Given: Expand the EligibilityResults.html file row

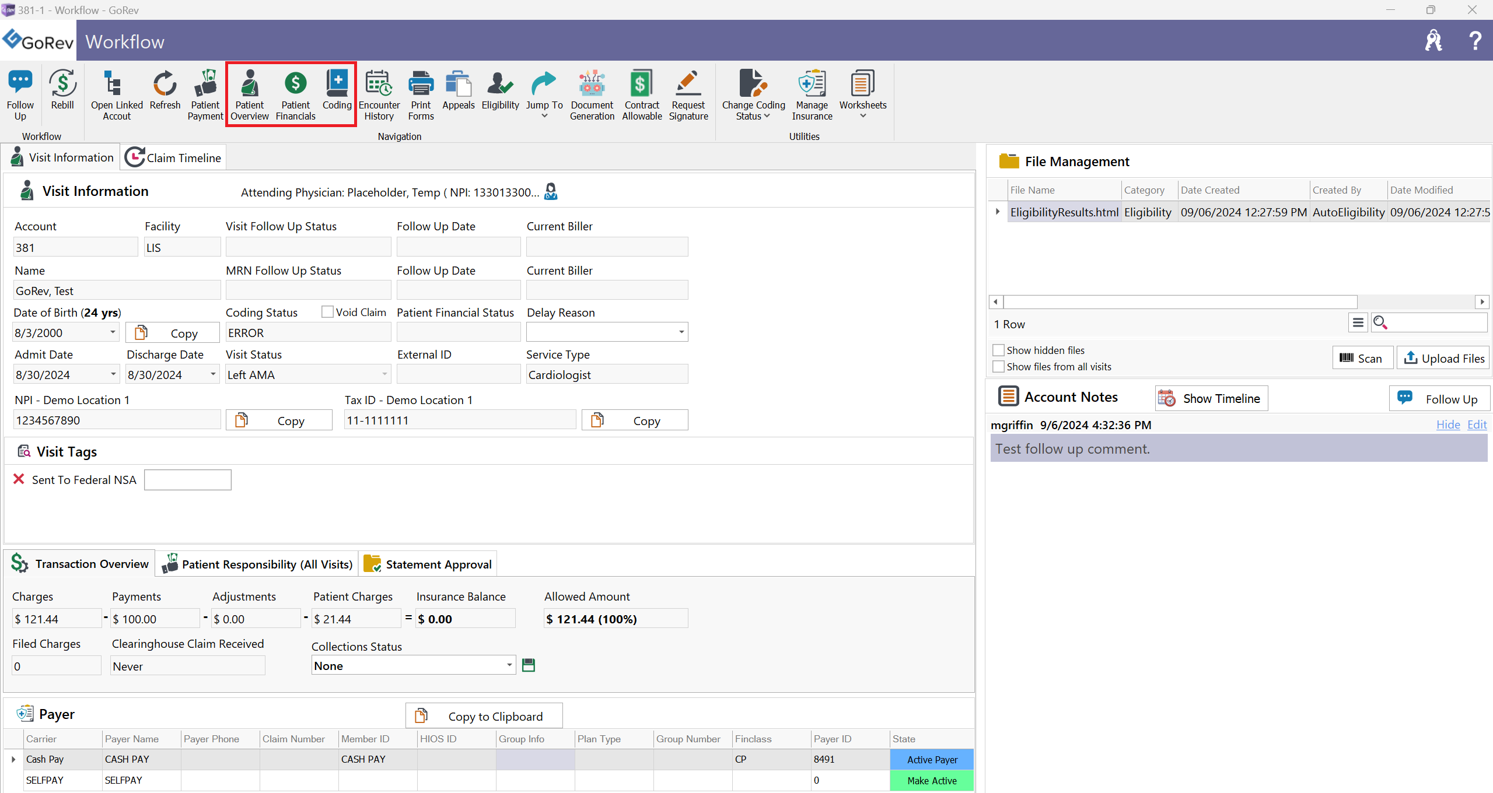Looking at the screenshot, I should (998, 212).
